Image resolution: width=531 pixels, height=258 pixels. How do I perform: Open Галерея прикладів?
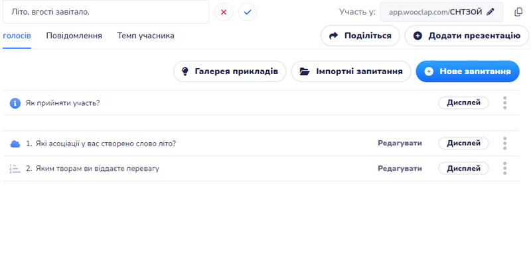(x=230, y=71)
